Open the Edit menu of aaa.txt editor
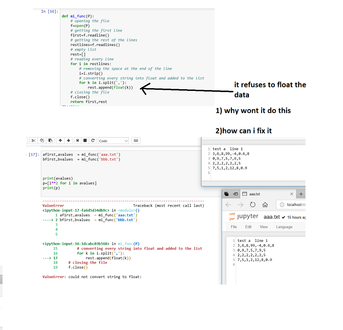Screen dimensions: 343x330 tap(248, 227)
